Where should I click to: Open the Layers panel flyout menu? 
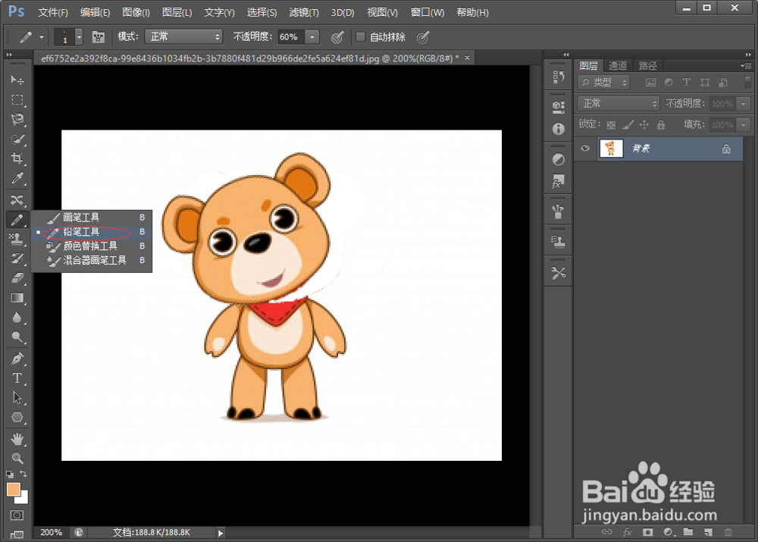click(x=746, y=65)
